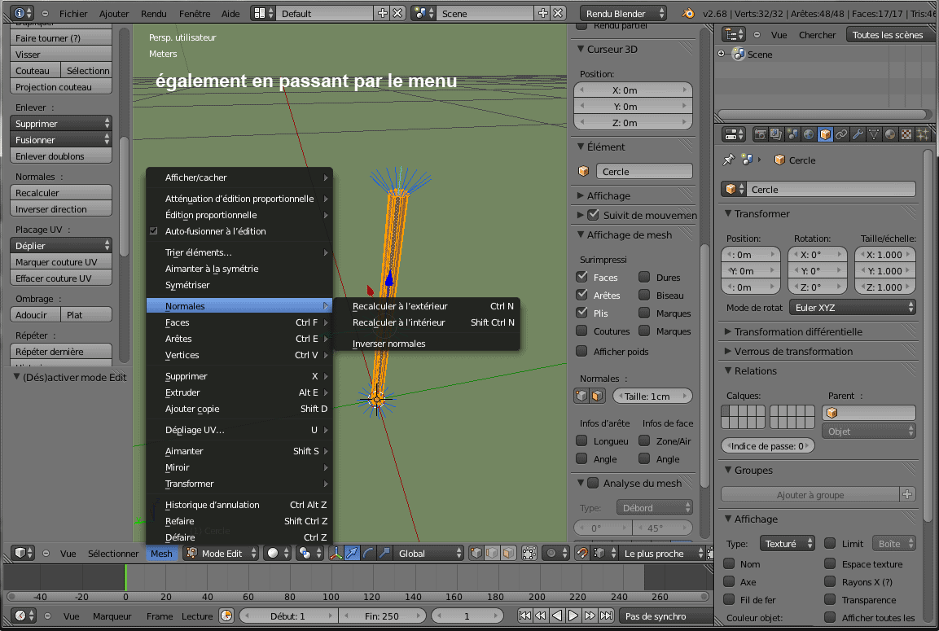Toggle Auto-fusionner à l'édition menu checkbox
This screenshot has height=631, width=939.
[153, 231]
